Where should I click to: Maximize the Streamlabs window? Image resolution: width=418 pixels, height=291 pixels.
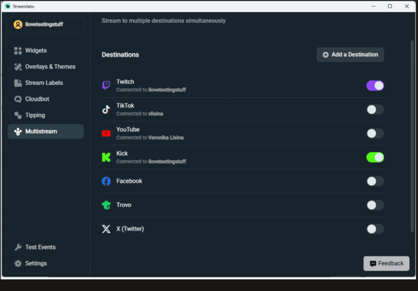click(390, 6)
